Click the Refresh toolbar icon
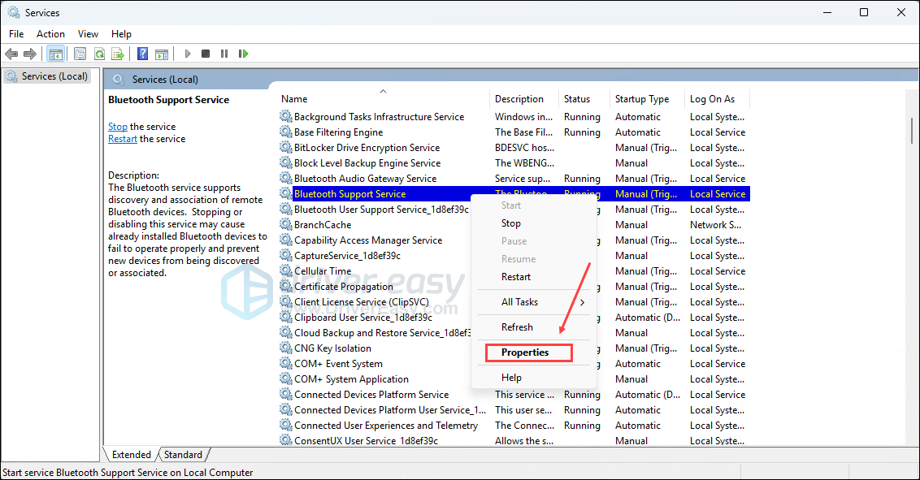The image size is (920, 480). coord(99,54)
